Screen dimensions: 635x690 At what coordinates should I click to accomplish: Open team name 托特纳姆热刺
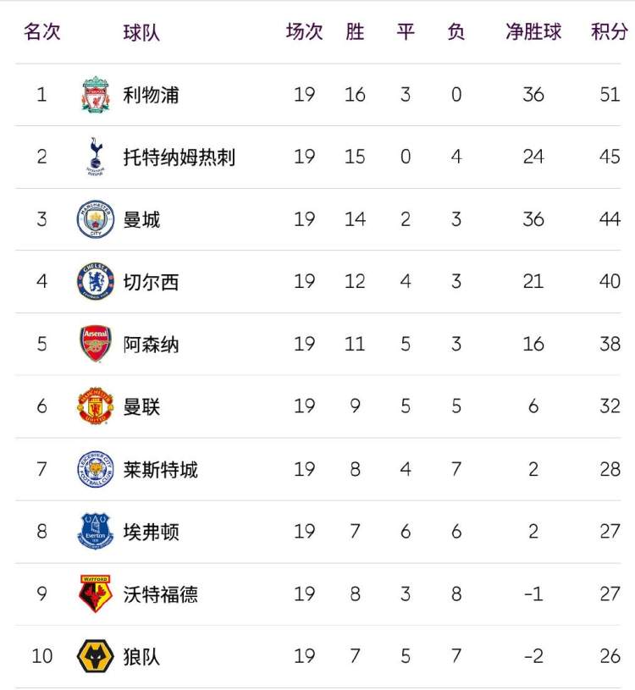[x=179, y=157]
